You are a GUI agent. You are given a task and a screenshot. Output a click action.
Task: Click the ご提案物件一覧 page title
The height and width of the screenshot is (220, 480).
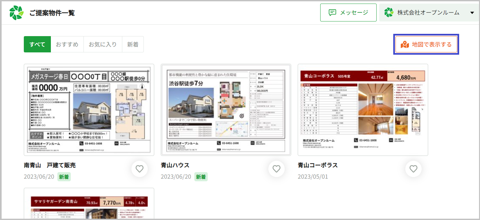52,13
